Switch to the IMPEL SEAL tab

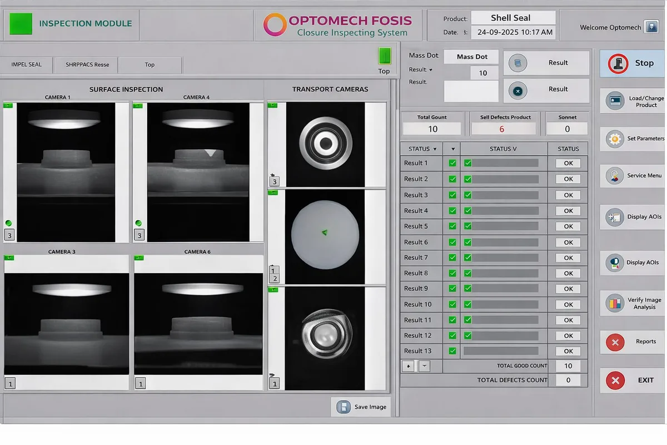(x=26, y=65)
